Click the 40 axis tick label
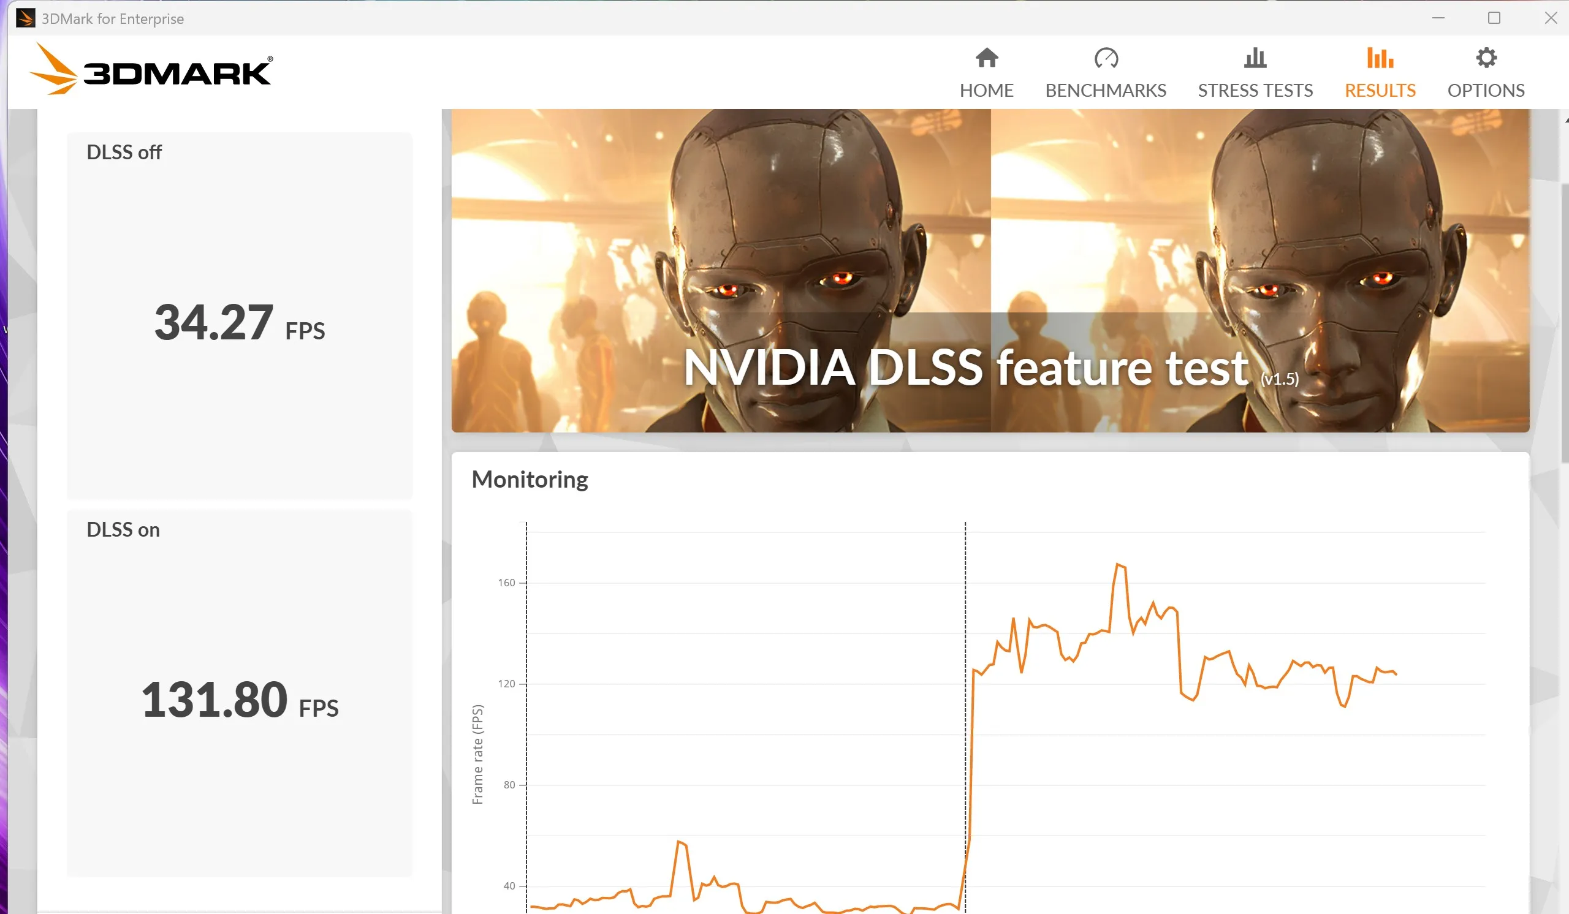This screenshot has width=1569, height=914. coord(509,886)
